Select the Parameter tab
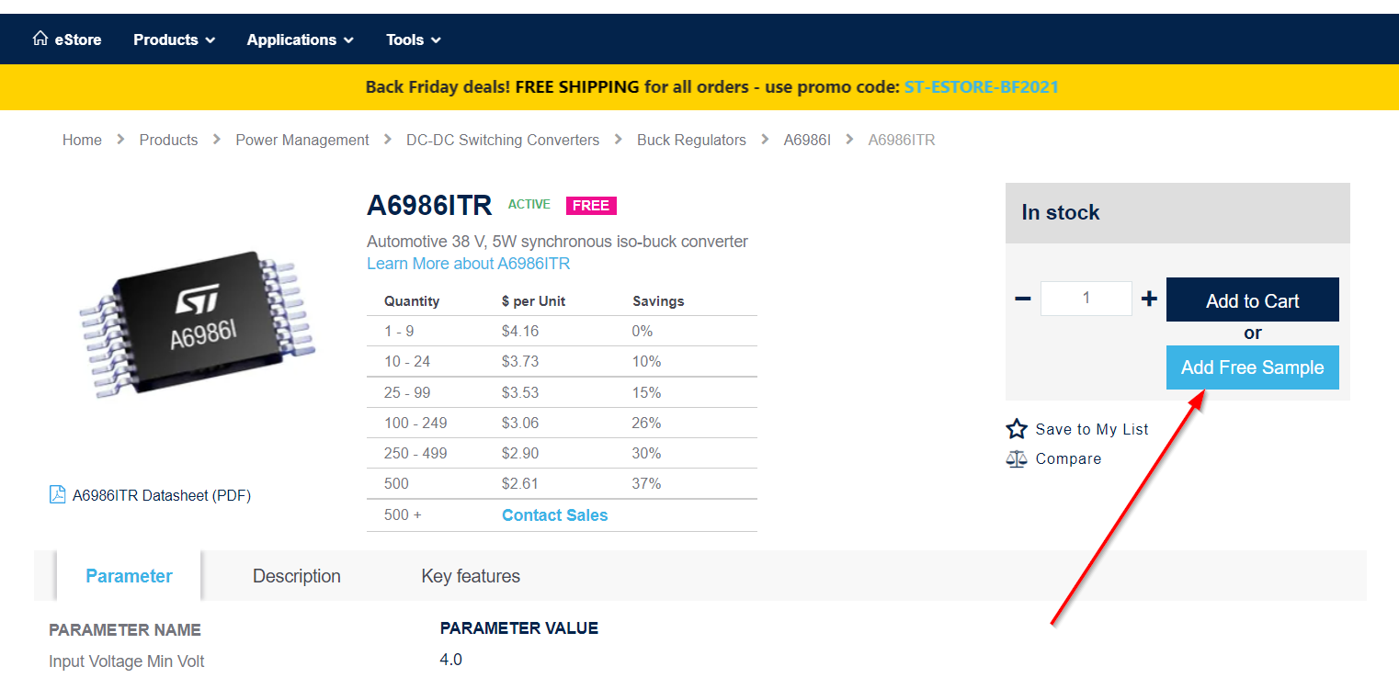The image size is (1399, 678). 129,576
